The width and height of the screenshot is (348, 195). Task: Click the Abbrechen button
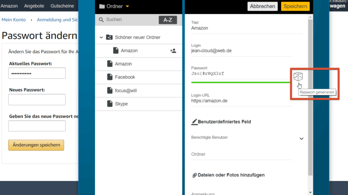pyautogui.click(x=262, y=6)
